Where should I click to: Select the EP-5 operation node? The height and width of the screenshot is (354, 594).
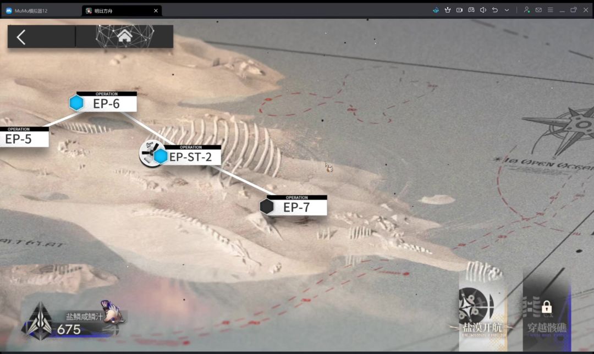pos(24,137)
